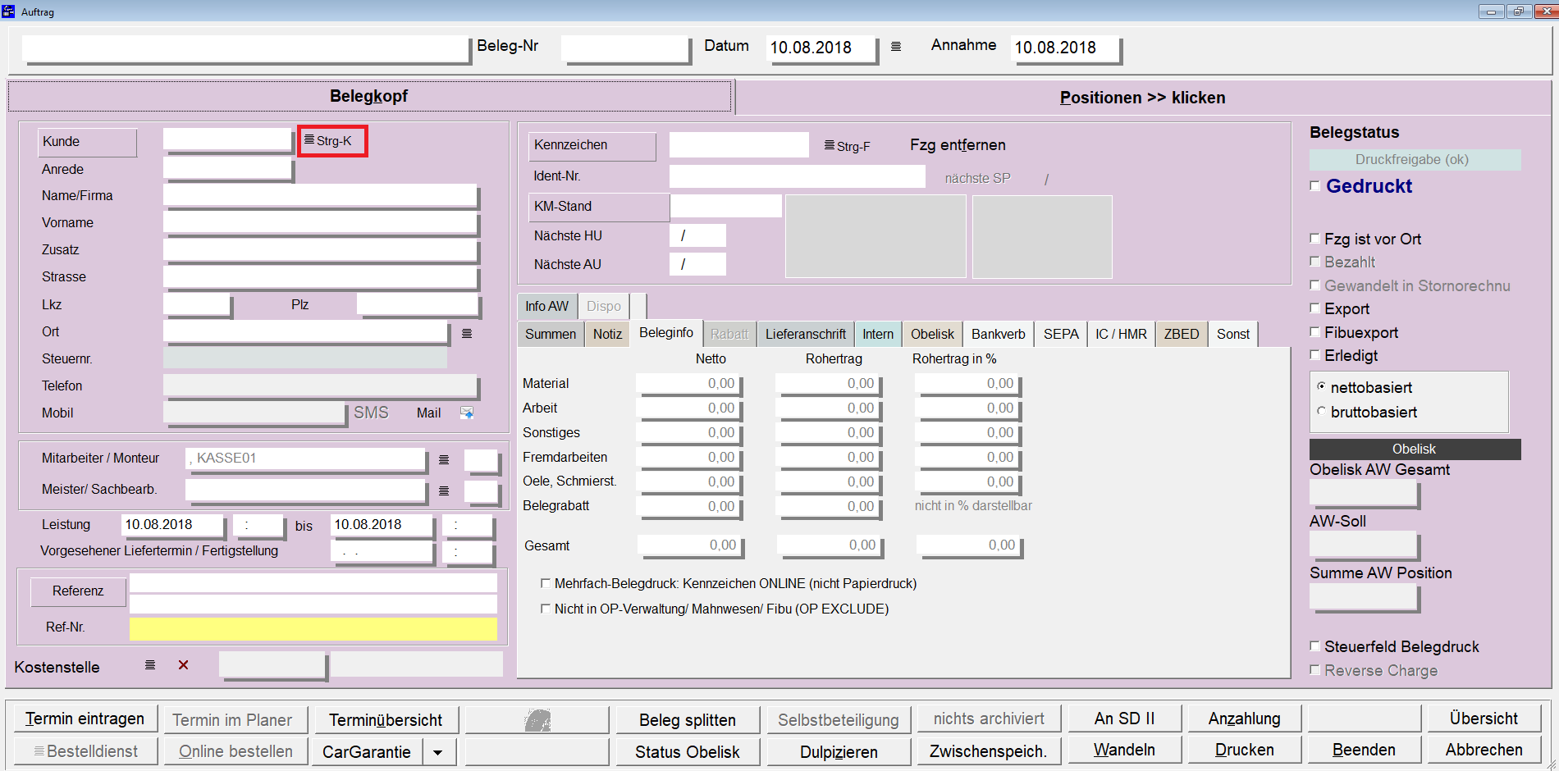Open Mitarbeiter / Monteur selection list icon
This screenshot has width=1559, height=771.
point(444,459)
